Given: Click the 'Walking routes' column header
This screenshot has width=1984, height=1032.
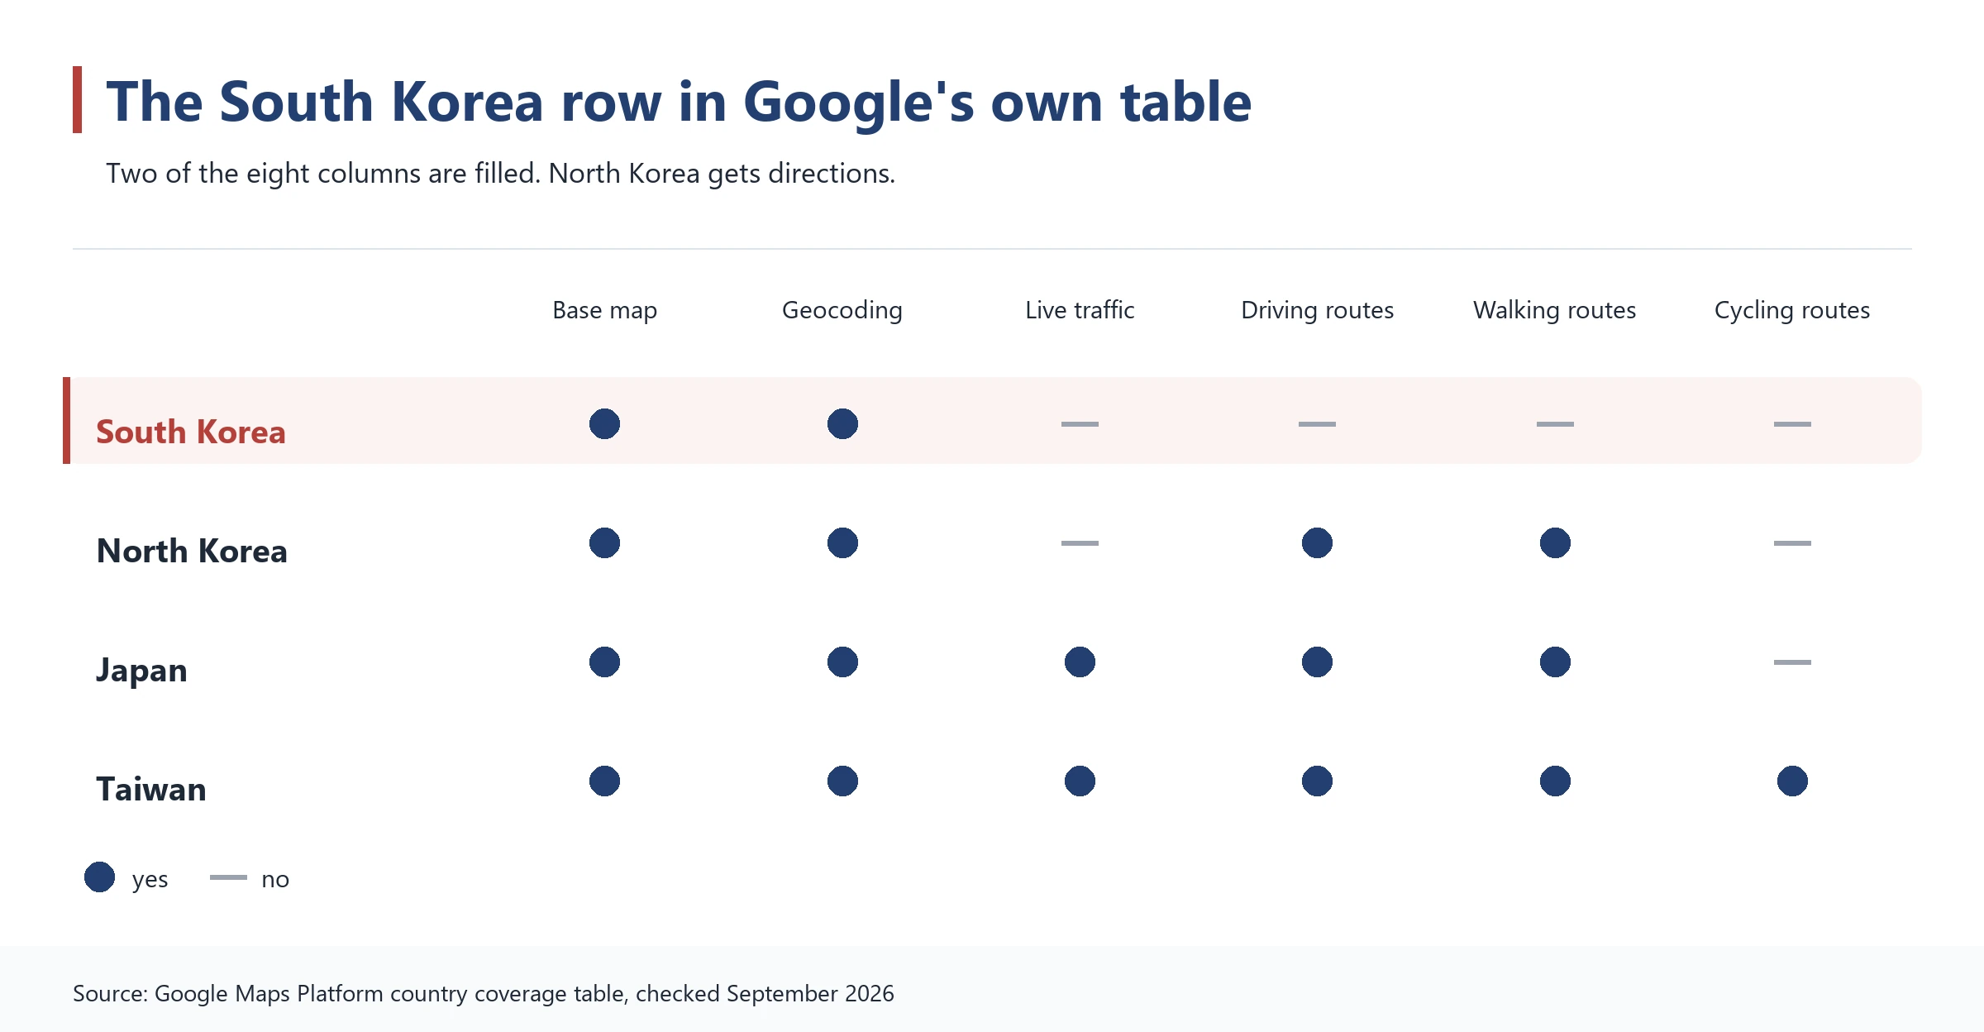Looking at the screenshot, I should pyautogui.click(x=1554, y=310).
